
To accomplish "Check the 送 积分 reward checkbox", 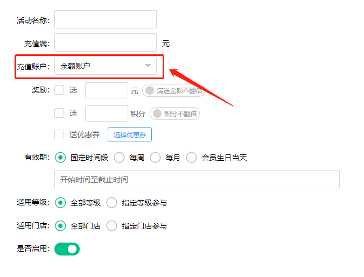I will (60, 113).
